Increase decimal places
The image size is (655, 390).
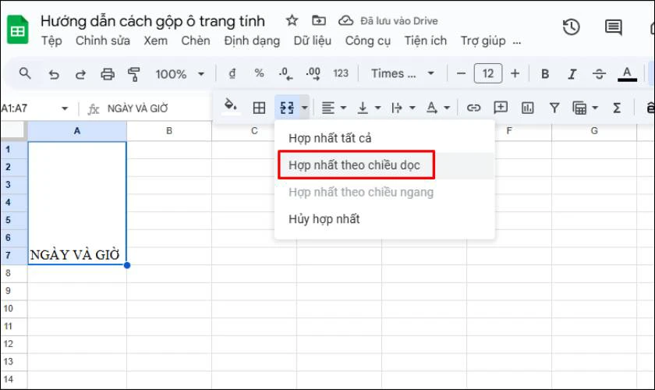(313, 73)
